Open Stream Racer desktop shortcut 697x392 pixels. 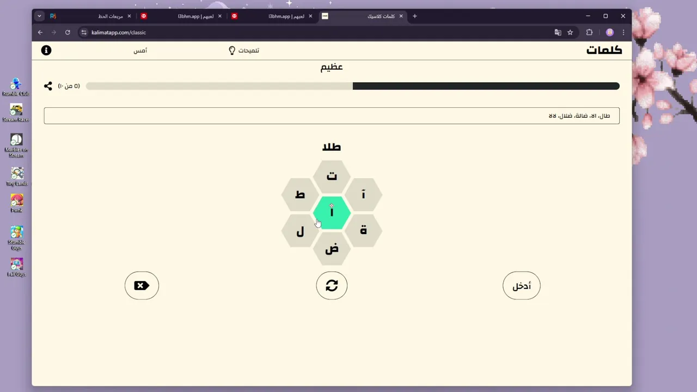pos(16,113)
